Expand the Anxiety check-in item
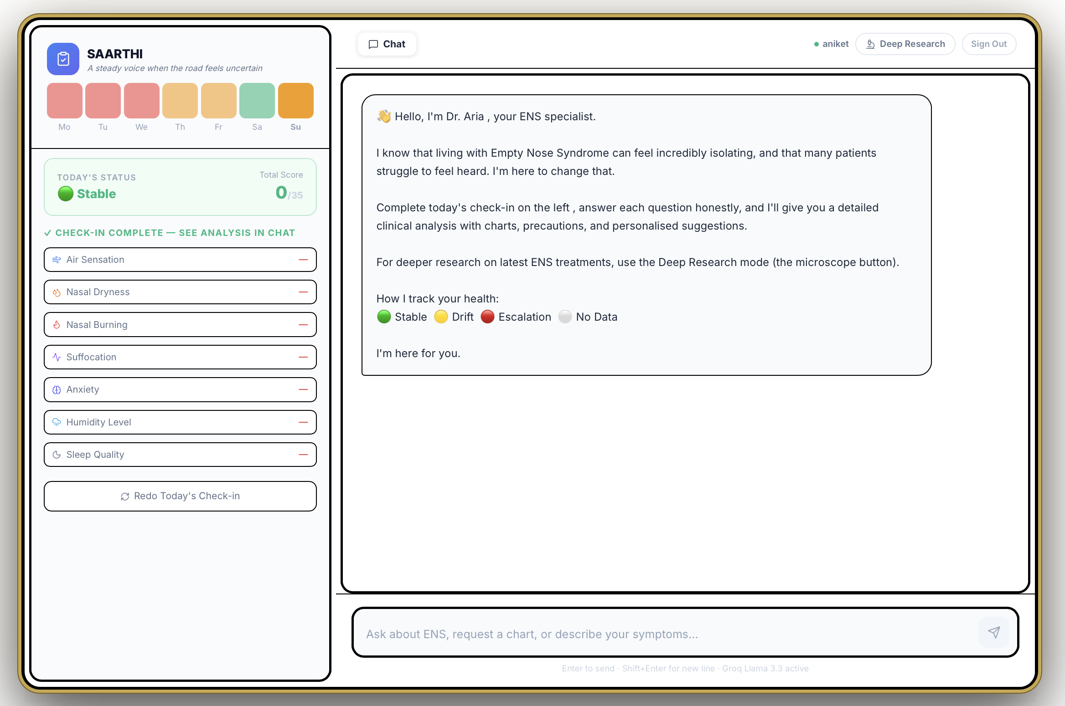The width and height of the screenshot is (1065, 706). [x=180, y=389]
